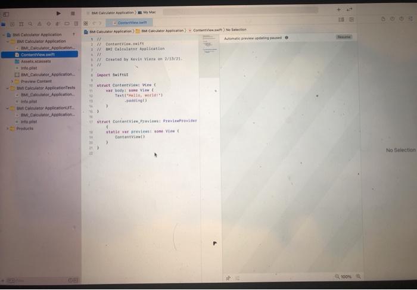Screen dimensions: 417x290
Task: Open the related items grid menu
Action: [86, 23]
